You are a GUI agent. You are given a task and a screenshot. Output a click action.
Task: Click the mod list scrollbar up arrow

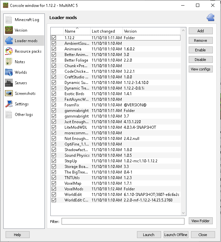pyautogui.click(x=183, y=30)
